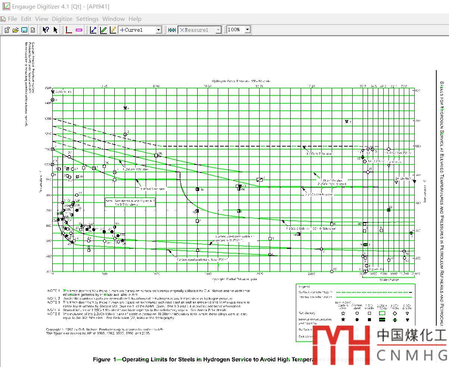This screenshot has height=367, width=449.
Task: Toggle the green Segment Fill tool
Action: pos(103,30)
